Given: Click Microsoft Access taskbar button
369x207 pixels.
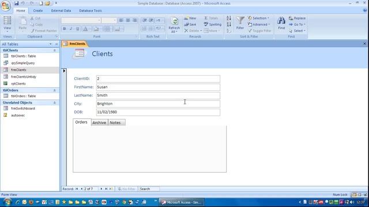Looking at the screenshot, I should click(182, 202).
